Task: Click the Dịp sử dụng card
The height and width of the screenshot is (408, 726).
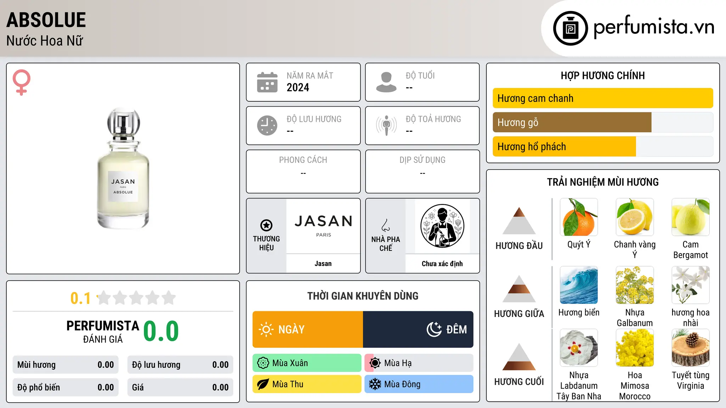Action: [422, 171]
